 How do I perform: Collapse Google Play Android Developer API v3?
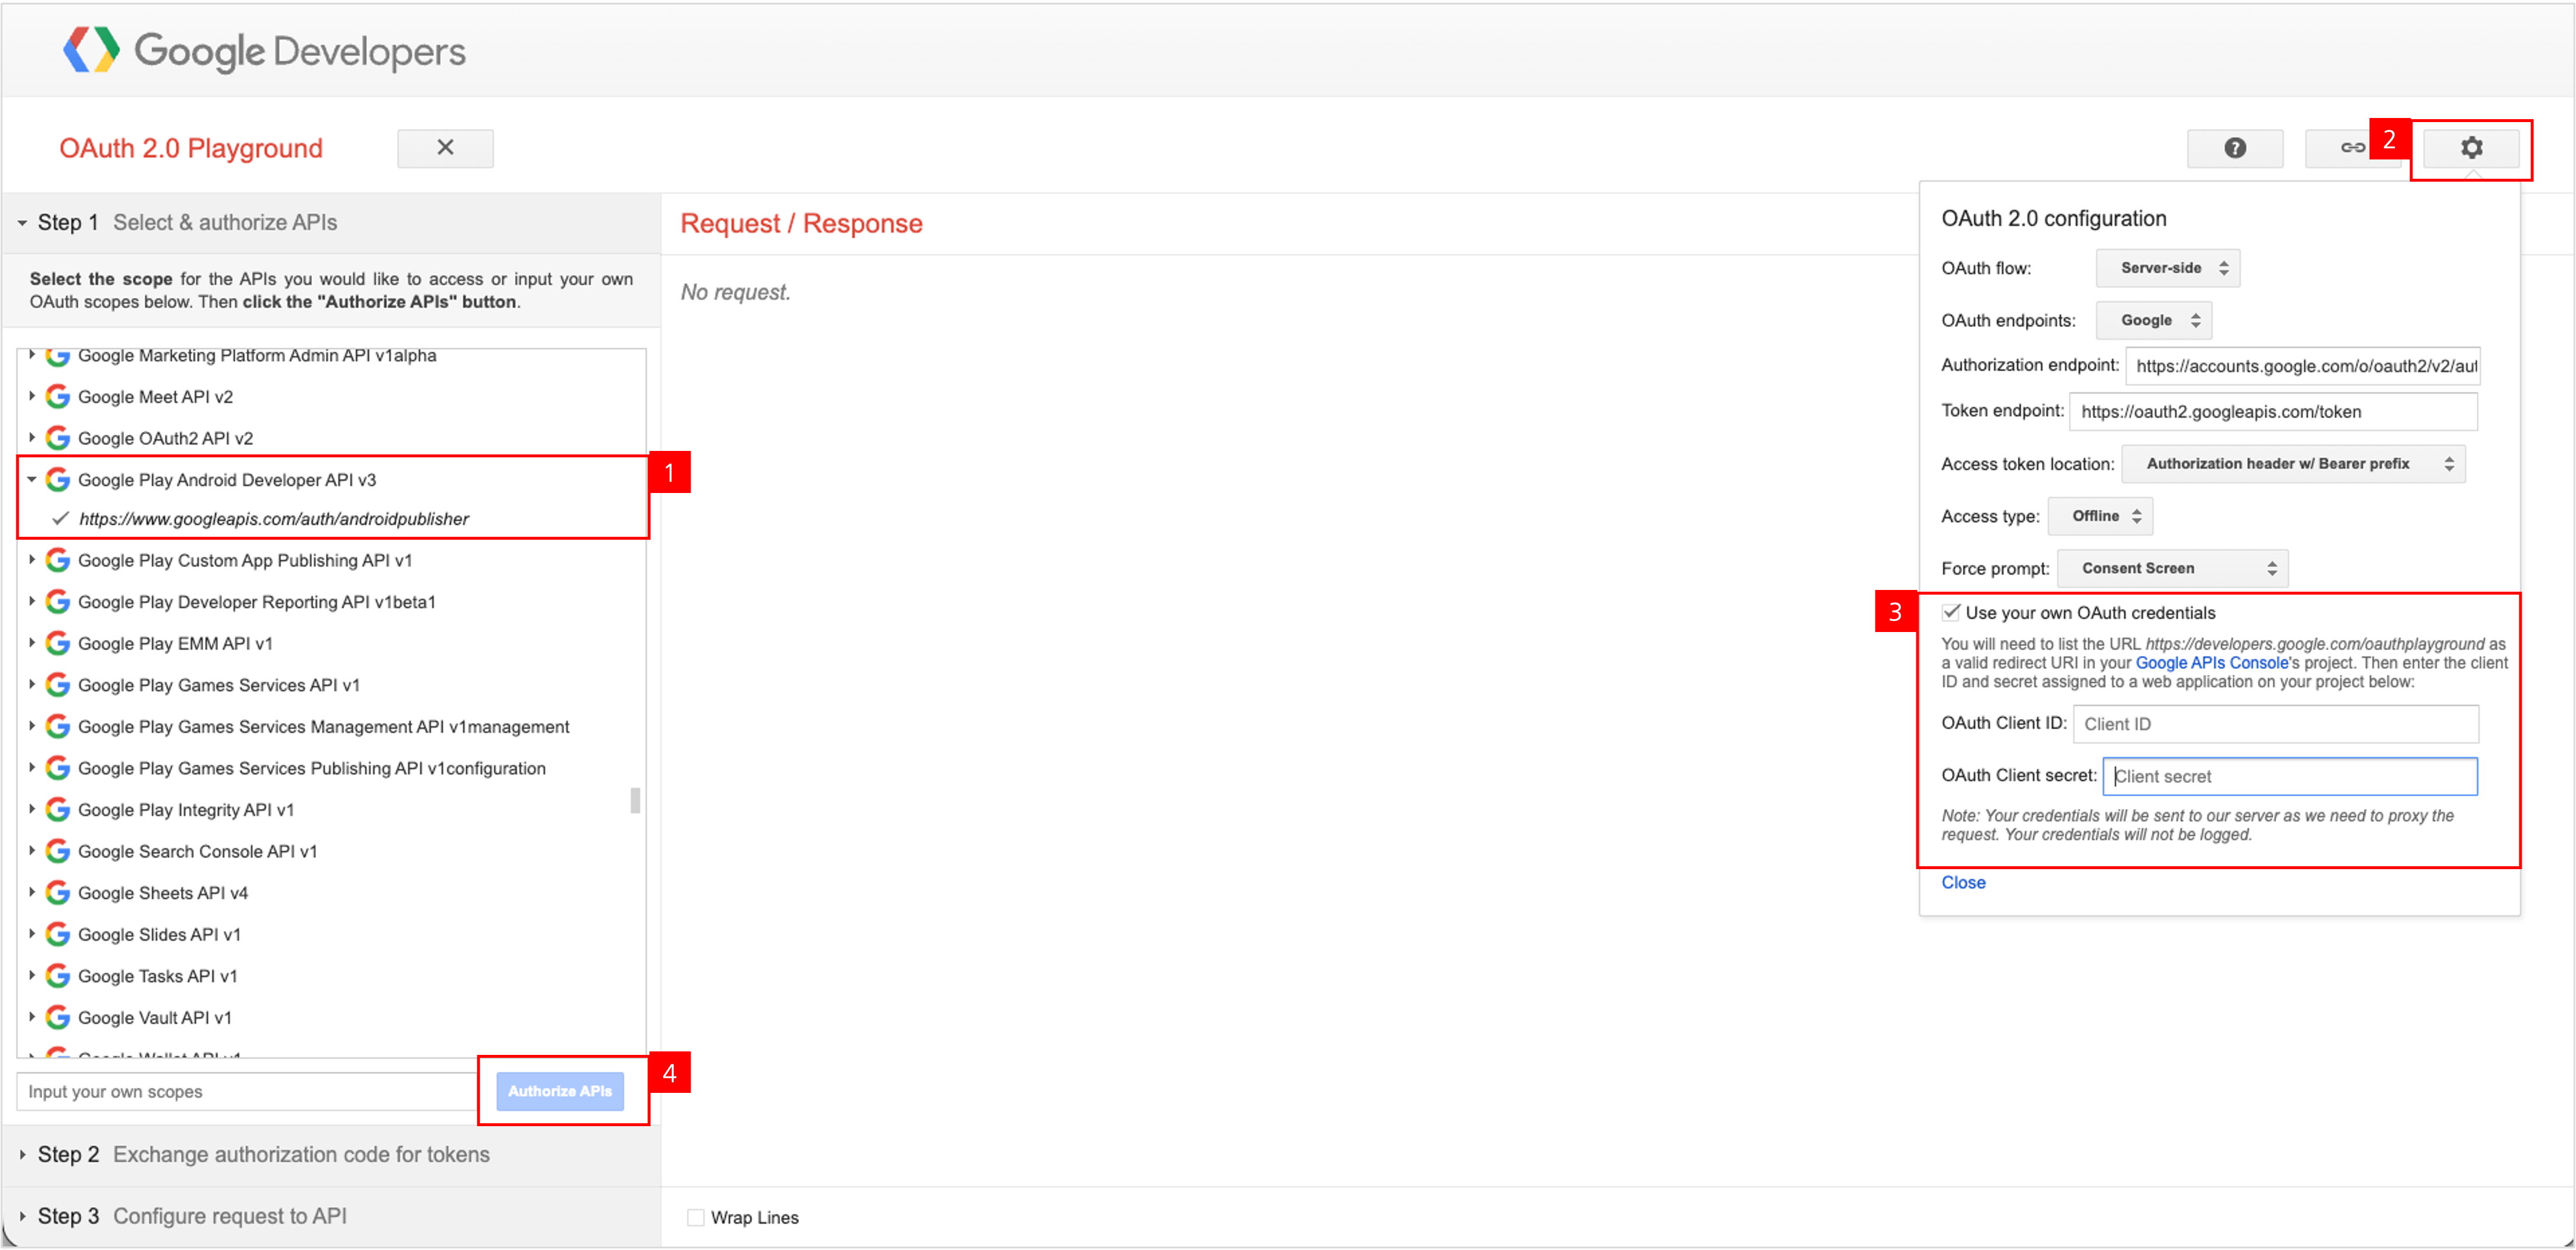32,480
